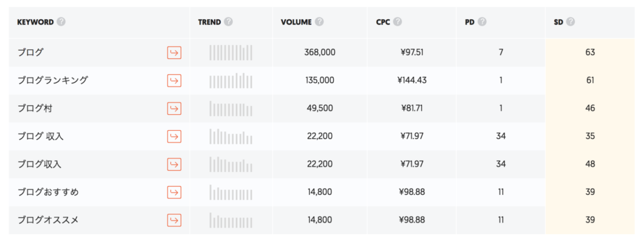Open arrow icon for ブログランキング row
643x245 pixels.
(x=174, y=81)
